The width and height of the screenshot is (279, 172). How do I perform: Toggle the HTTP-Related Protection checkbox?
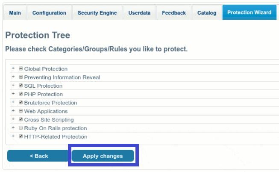21,136
